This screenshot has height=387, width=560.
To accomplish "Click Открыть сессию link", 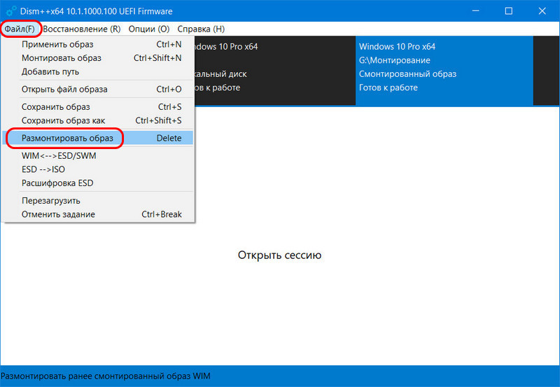I will click(279, 255).
